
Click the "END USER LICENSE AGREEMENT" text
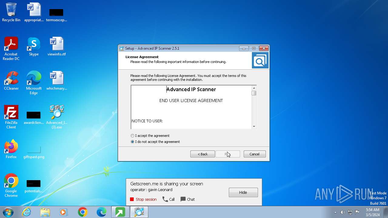(191, 101)
